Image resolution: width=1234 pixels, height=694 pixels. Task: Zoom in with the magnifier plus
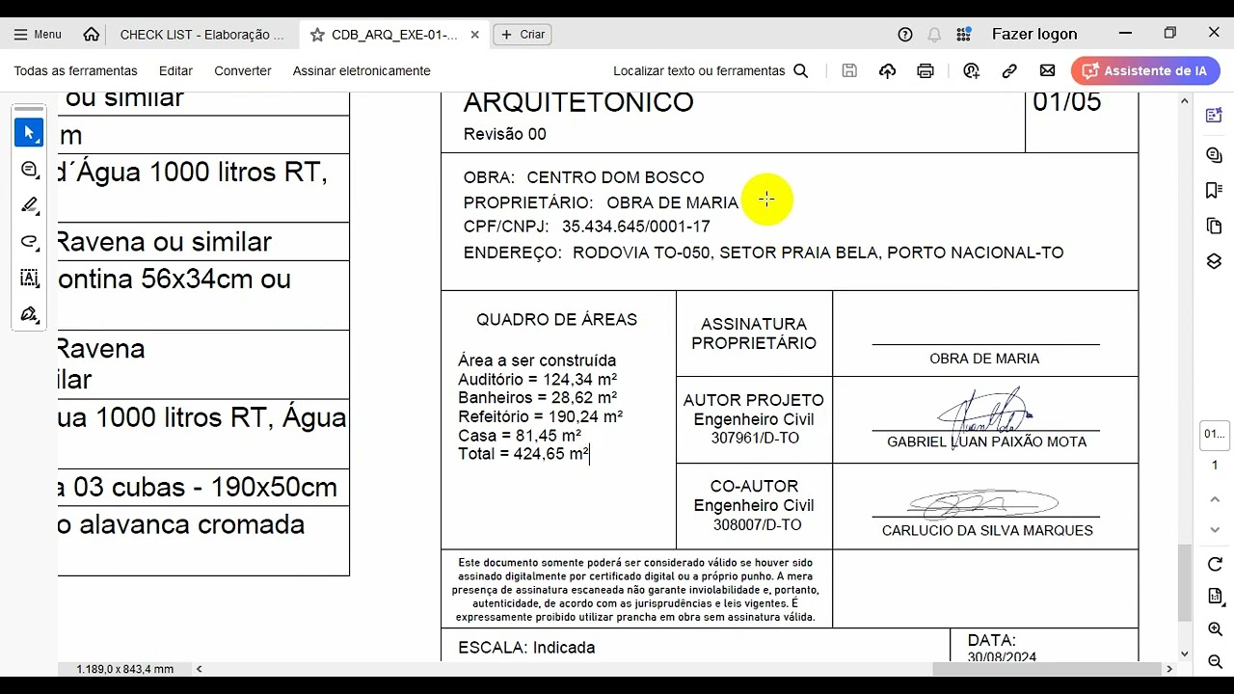pyautogui.click(x=1215, y=629)
